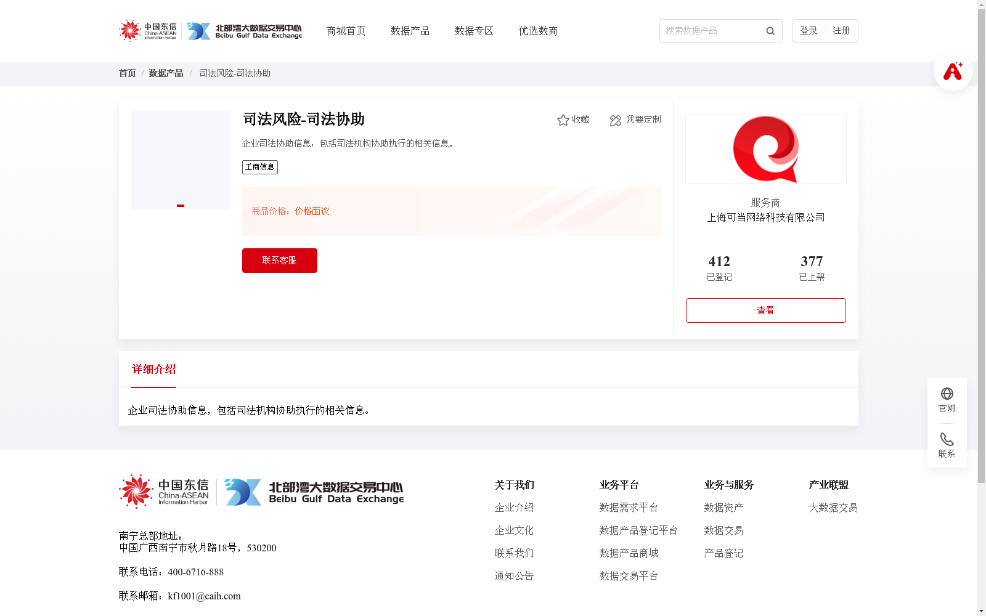This screenshot has width=986, height=616.
Task: Click the customize icon 我要定制
Action: pyautogui.click(x=616, y=120)
